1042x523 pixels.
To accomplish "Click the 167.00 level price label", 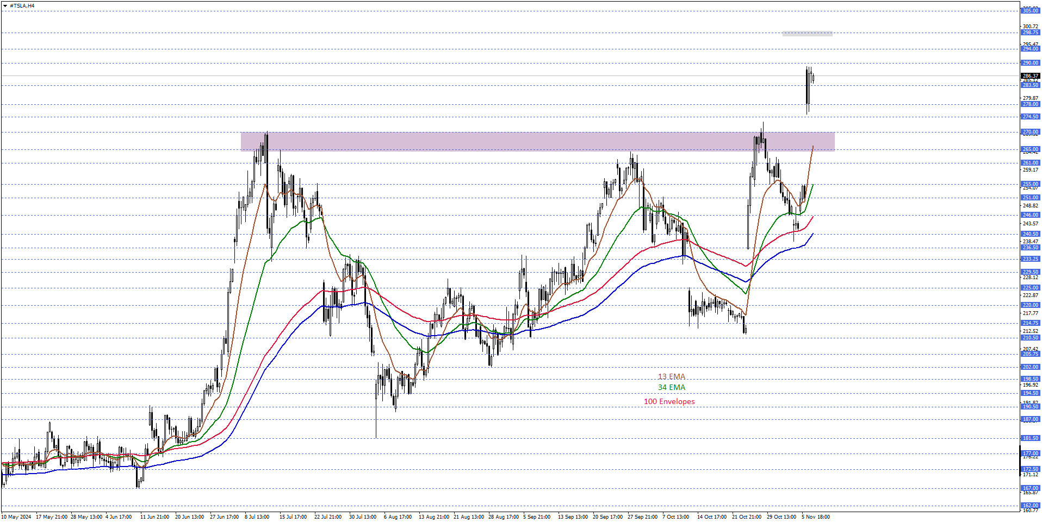I will pos(1030,488).
